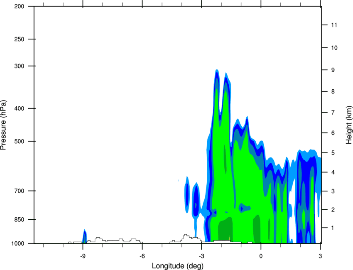The height and width of the screenshot is (270, 353).
Task: Click the 'Pressure (hPa)' axis title
Action: coord(3,125)
